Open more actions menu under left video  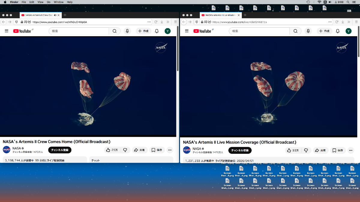pos(170,150)
